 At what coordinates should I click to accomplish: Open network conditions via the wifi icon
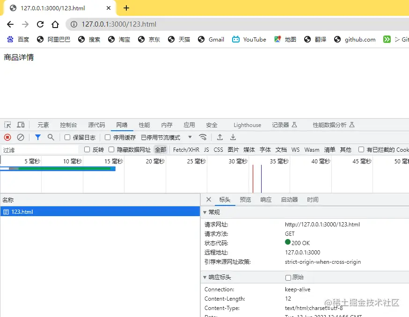203,137
